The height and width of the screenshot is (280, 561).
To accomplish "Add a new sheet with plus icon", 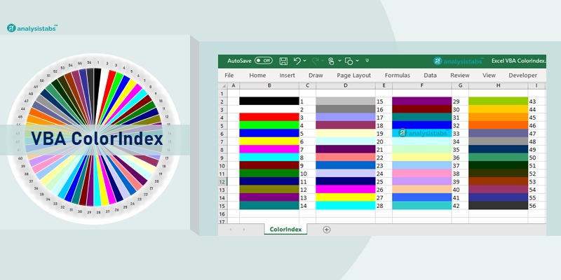I will pyautogui.click(x=326, y=230).
